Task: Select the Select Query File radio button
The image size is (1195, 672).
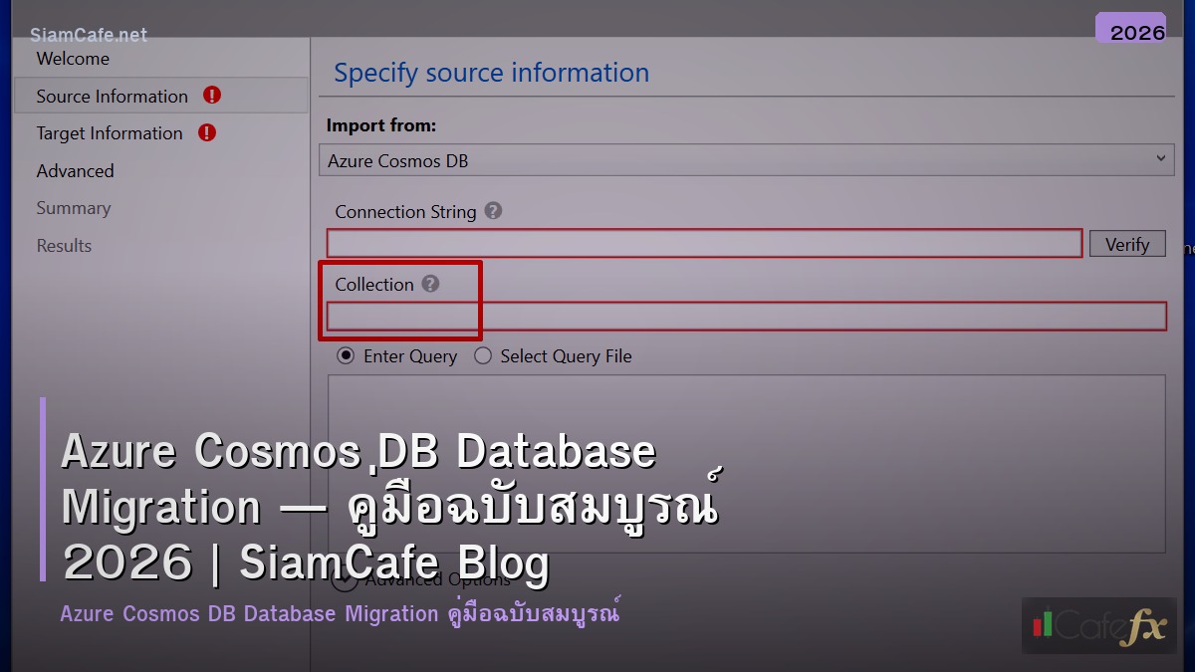Action: point(483,355)
